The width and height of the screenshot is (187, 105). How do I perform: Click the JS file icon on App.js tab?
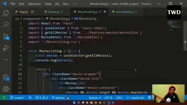coord(16,12)
